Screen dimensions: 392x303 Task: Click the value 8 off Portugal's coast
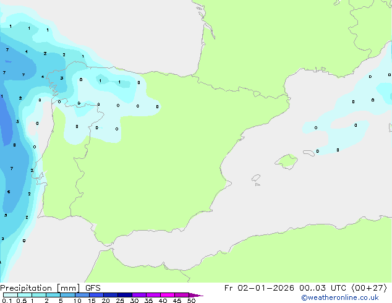click(x=14, y=145)
